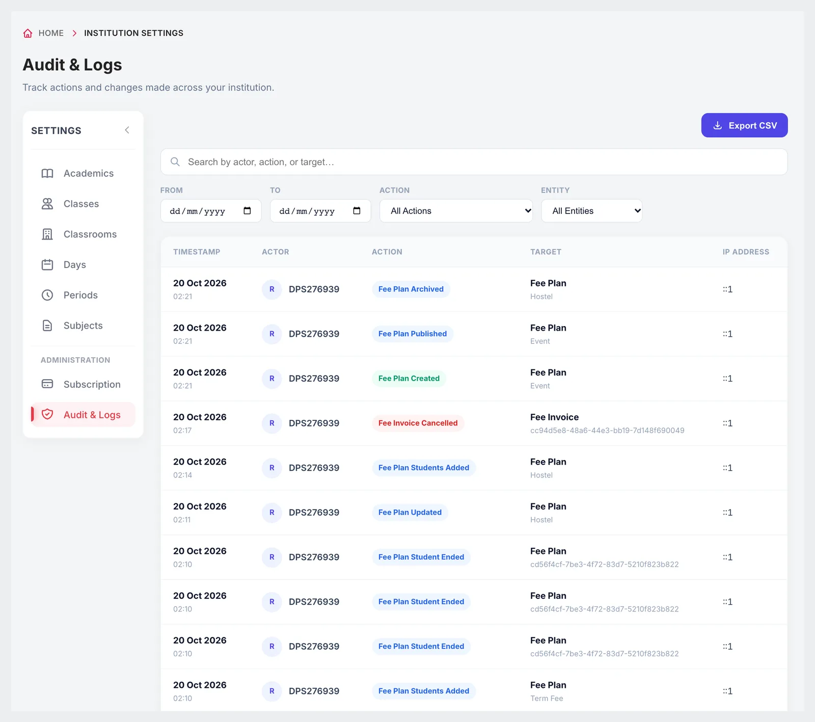Screen dimensions: 815x722
Task: Open the FROM date calendar picker icon
Action: (x=248, y=211)
